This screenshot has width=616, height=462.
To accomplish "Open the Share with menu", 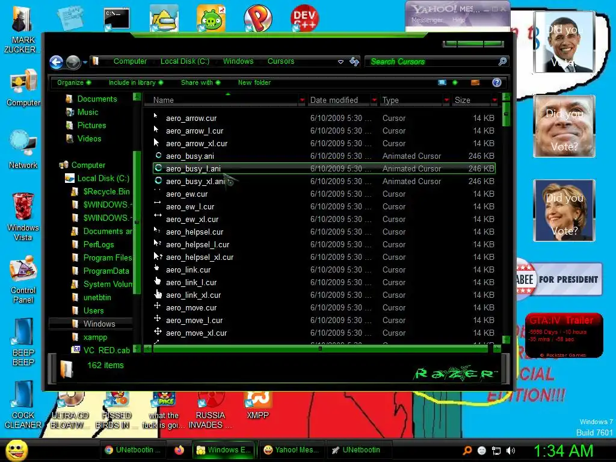I will click(200, 82).
